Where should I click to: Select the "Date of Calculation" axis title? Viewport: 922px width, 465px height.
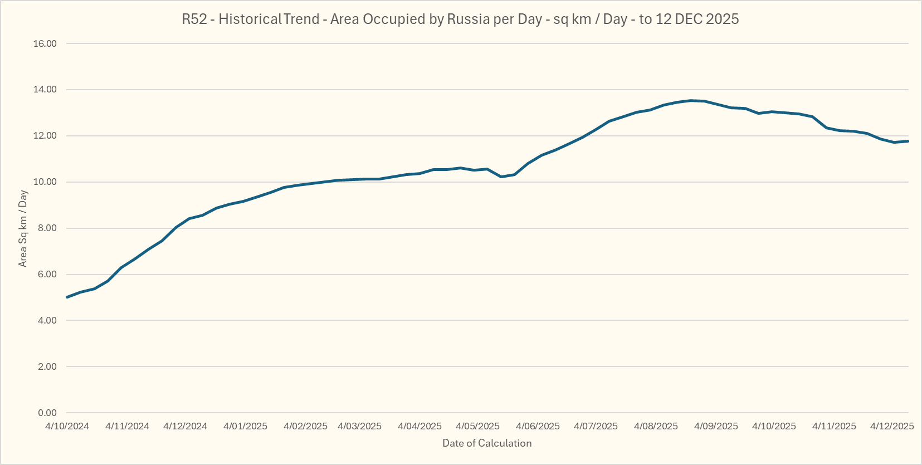pos(487,443)
